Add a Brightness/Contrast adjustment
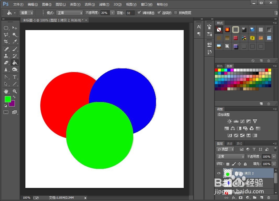 pos(230,121)
